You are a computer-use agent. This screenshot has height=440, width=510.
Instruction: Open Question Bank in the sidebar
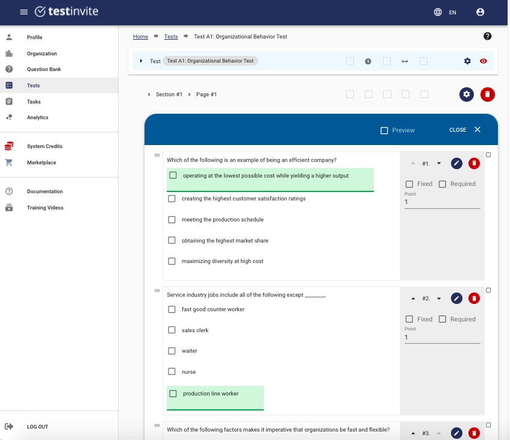coord(43,69)
